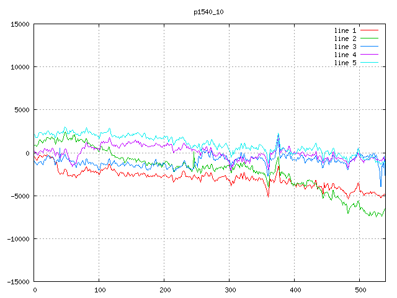
Task: Click the y-axis label -5000
Action: [20, 196]
